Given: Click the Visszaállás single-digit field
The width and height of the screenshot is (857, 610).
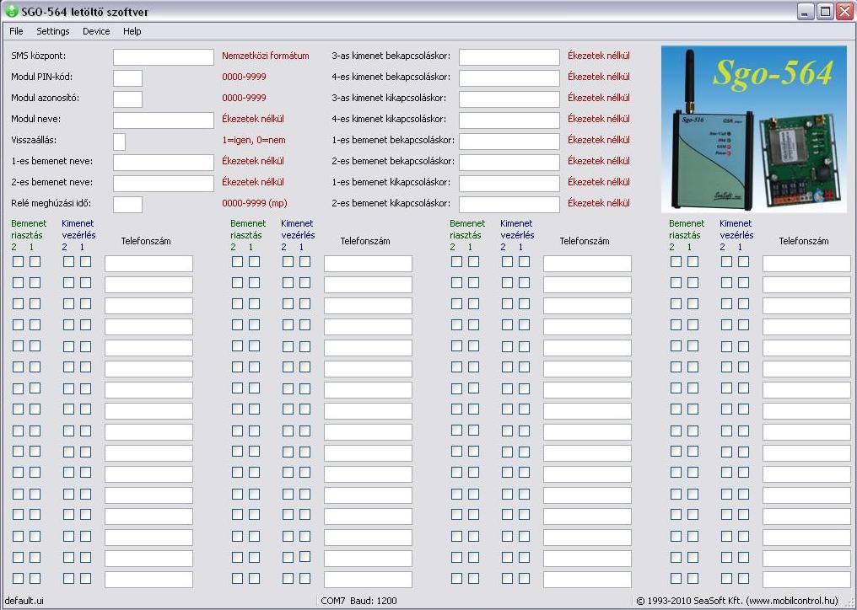Looking at the screenshot, I should pyautogui.click(x=119, y=142).
